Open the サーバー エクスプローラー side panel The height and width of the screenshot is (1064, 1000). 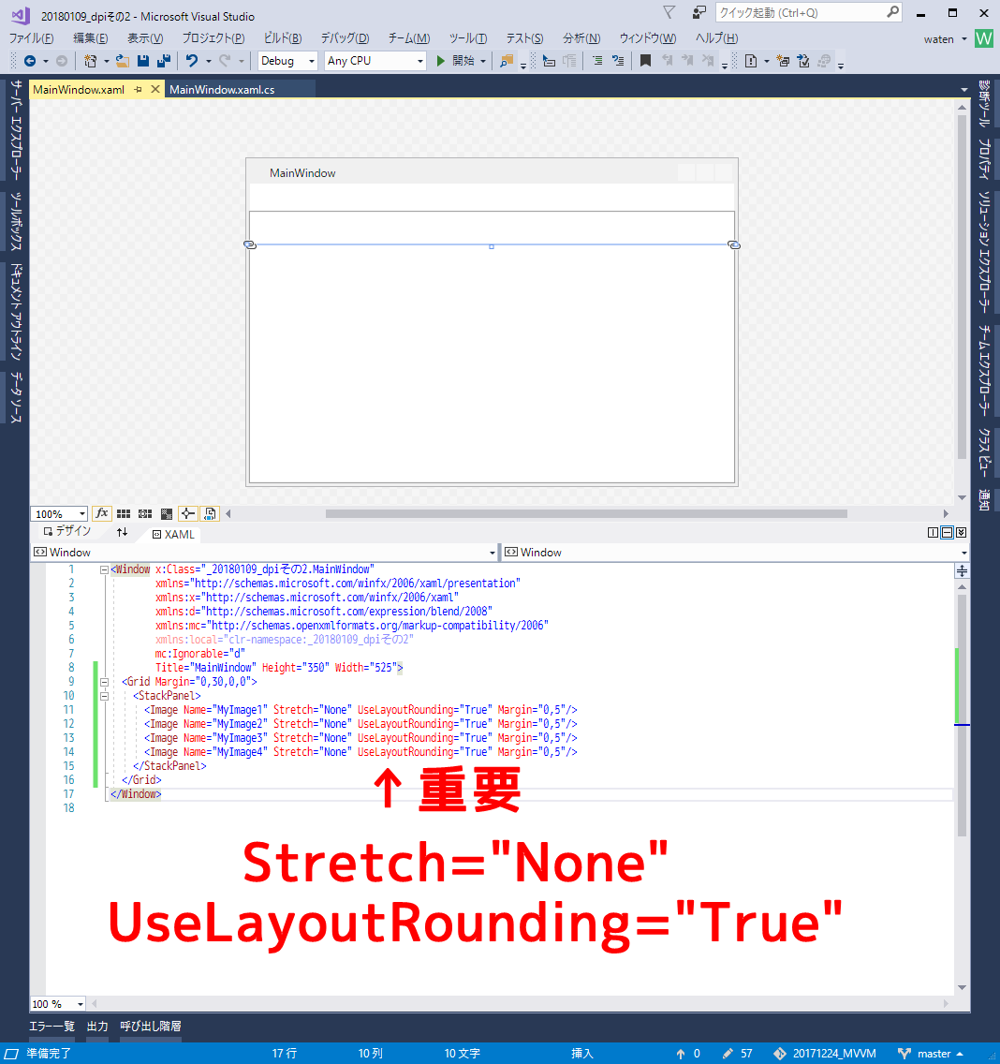[x=16, y=129]
